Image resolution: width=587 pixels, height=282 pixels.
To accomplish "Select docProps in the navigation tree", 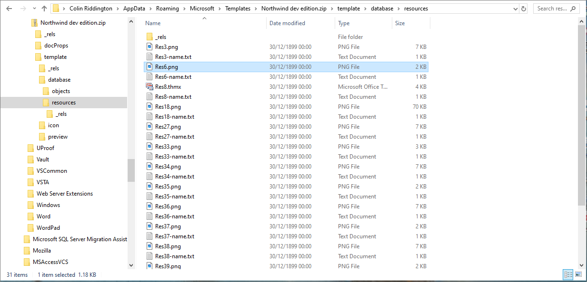I will (56, 46).
